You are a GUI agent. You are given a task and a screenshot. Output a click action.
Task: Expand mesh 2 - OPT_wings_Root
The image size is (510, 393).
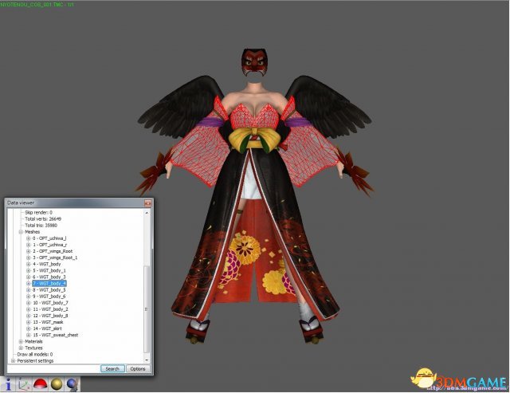(29, 251)
